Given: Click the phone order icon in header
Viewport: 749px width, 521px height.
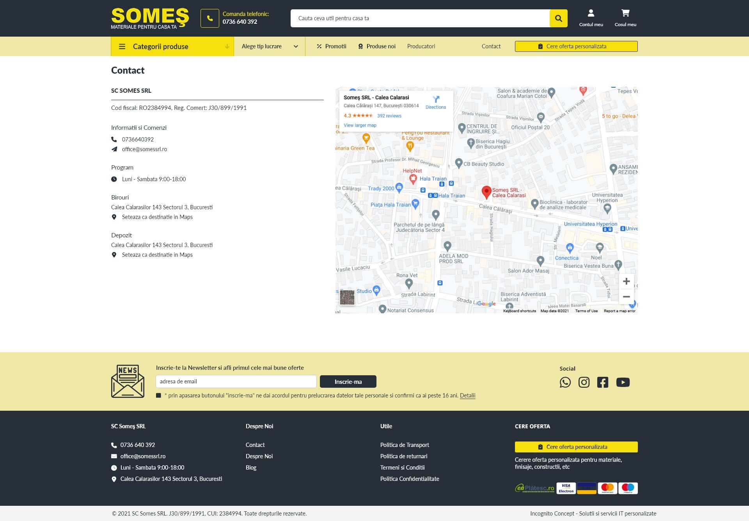Looking at the screenshot, I should pyautogui.click(x=209, y=18).
